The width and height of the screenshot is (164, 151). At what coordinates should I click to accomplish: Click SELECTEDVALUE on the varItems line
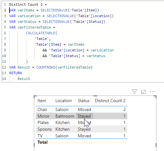(x=54, y=10)
